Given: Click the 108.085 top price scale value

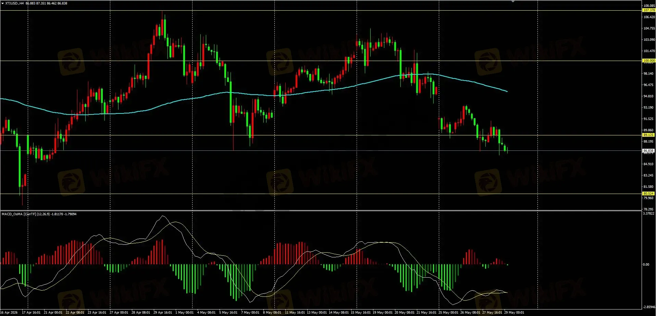Looking at the screenshot, I should pos(649,6).
